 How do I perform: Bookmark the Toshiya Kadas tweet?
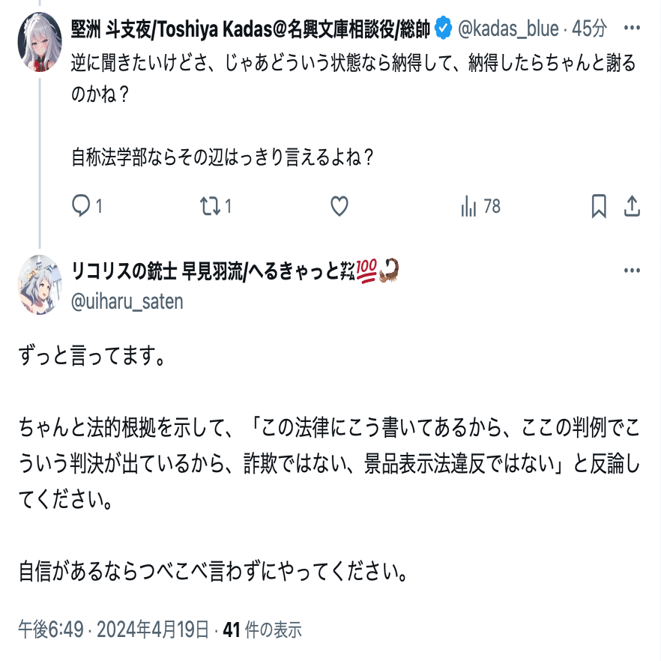(599, 206)
